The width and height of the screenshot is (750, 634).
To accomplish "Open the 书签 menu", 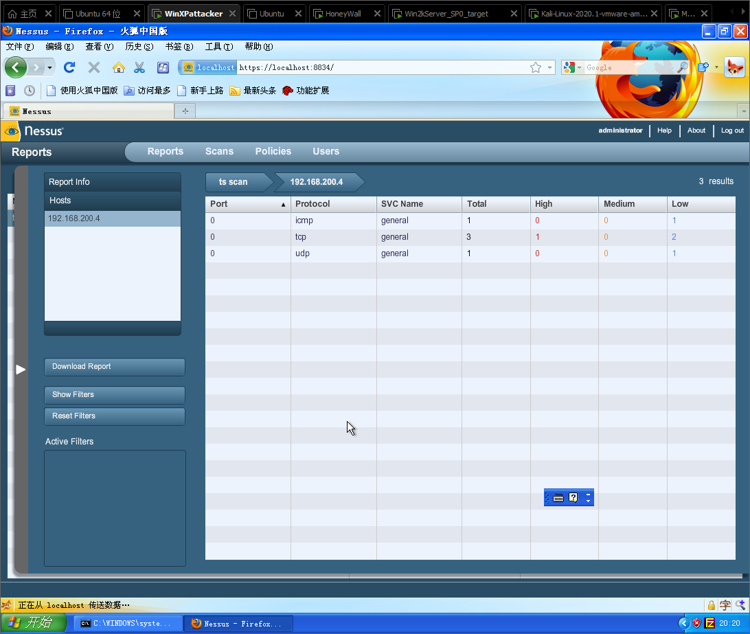I will pyautogui.click(x=179, y=47).
